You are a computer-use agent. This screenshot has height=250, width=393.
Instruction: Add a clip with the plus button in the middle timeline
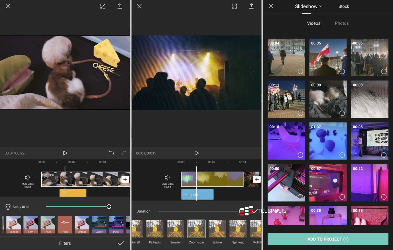[257, 179]
